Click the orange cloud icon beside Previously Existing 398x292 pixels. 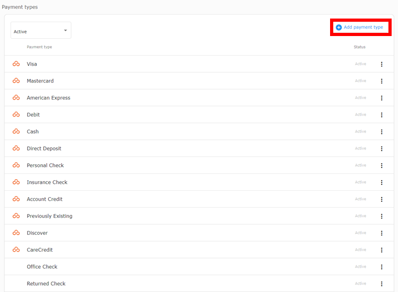coord(16,216)
